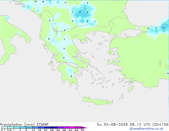Click the 1–2 mm legend color swatch
Screen dimensions: 169x131
(17, 128)
